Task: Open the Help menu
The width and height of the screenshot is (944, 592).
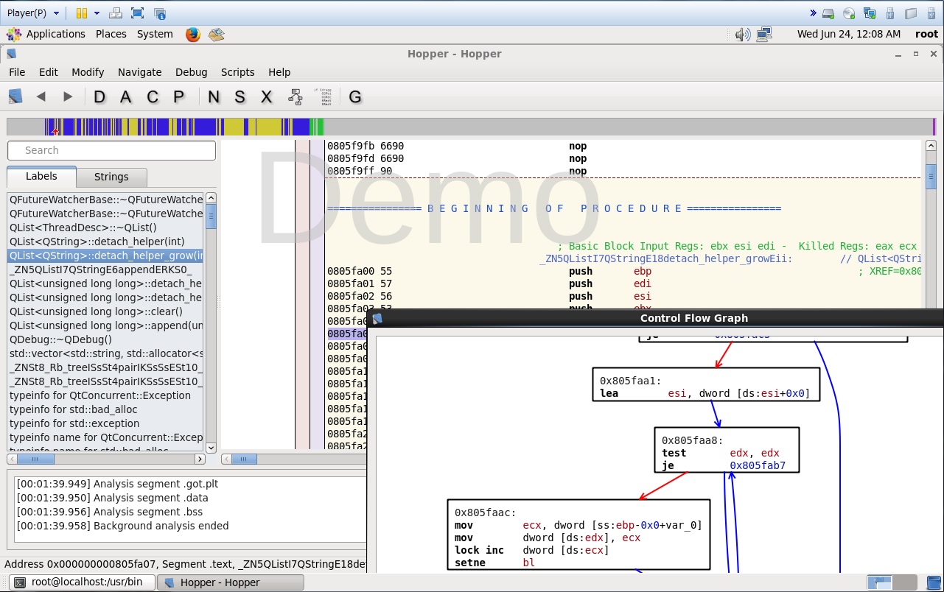Action: tap(279, 72)
